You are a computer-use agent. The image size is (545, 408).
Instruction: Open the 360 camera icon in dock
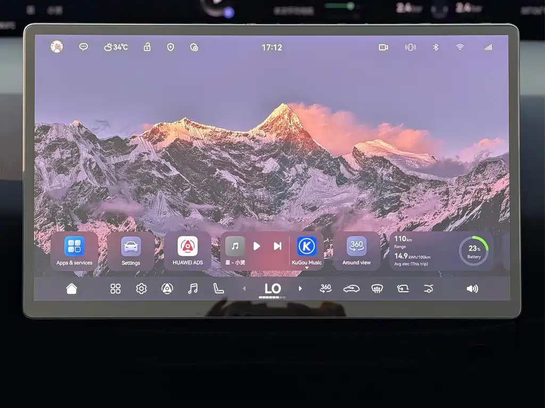(x=326, y=288)
